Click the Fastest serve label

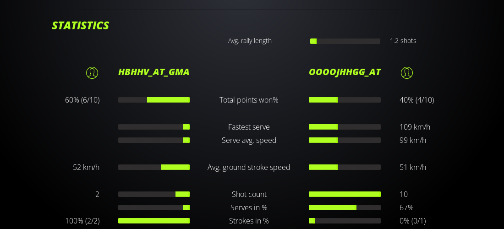pyautogui.click(x=249, y=127)
